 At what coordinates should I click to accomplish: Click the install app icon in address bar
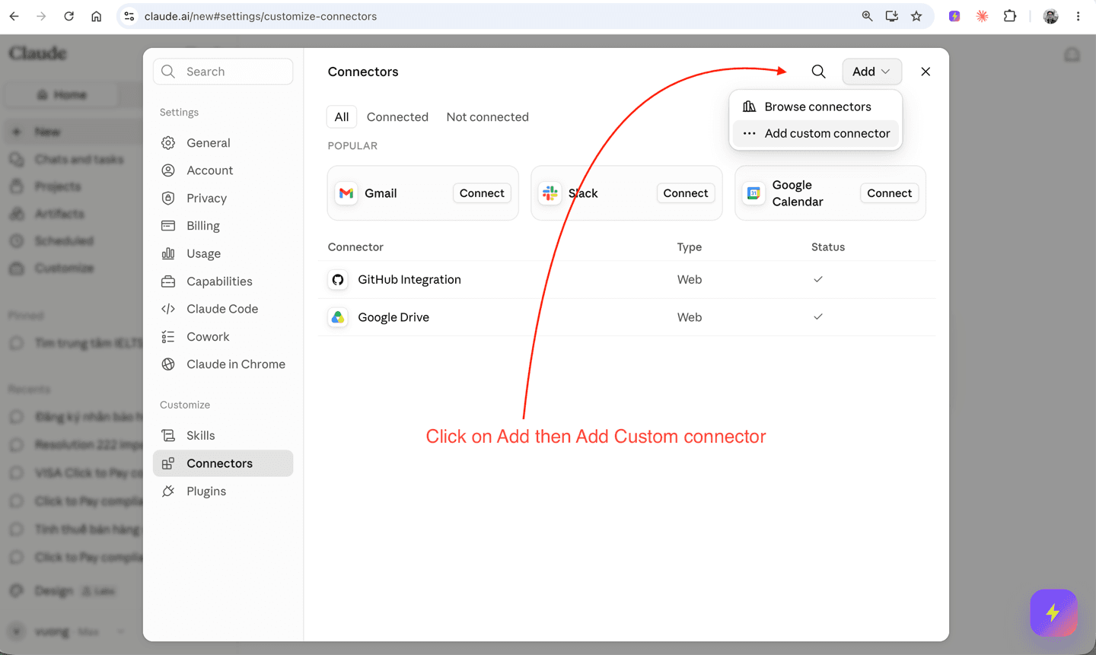892,16
